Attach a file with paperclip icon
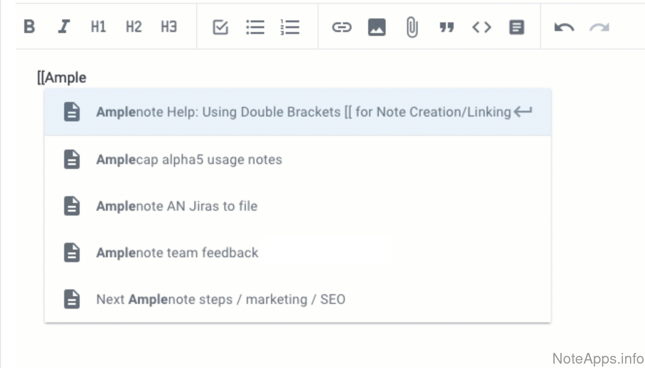The height and width of the screenshot is (368, 645). click(x=412, y=27)
